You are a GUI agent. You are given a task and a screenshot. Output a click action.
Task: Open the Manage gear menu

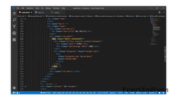[14, 88]
